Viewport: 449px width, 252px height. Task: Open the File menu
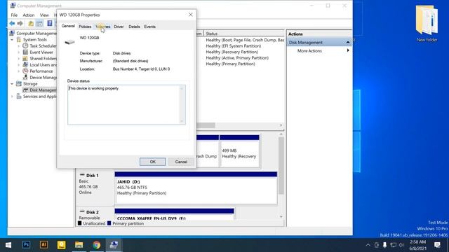coord(14,15)
